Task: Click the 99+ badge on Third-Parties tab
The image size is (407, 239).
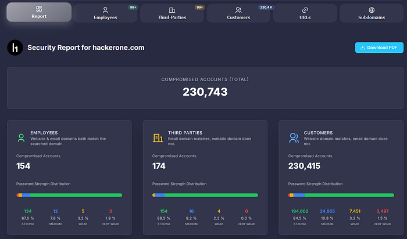Action: [x=199, y=7]
